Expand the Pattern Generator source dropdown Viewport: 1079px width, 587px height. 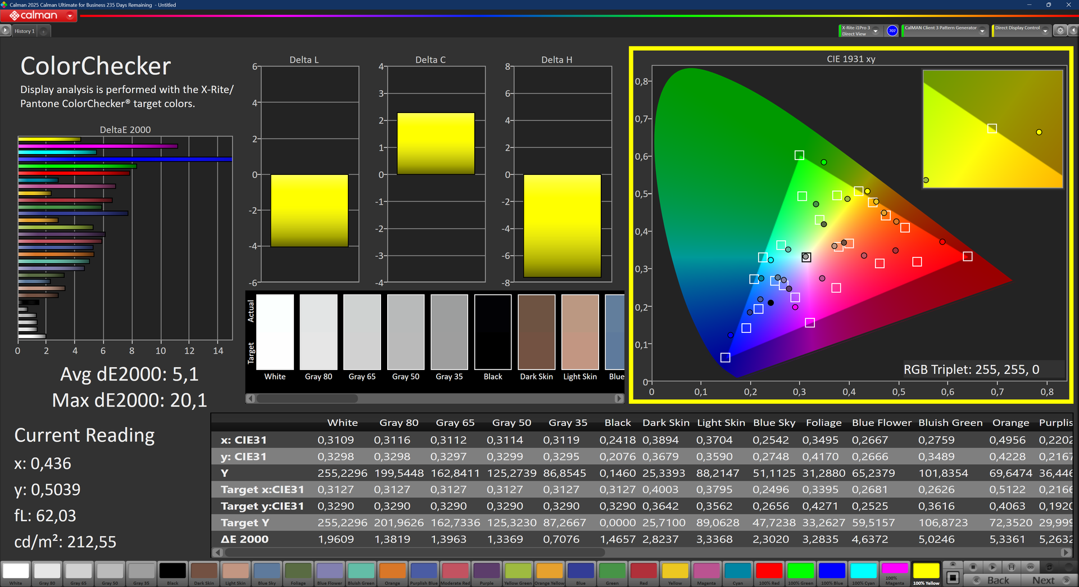point(982,31)
